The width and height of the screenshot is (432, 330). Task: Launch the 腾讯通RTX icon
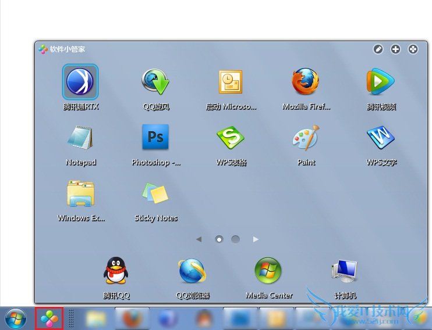[x=80, y=82]
